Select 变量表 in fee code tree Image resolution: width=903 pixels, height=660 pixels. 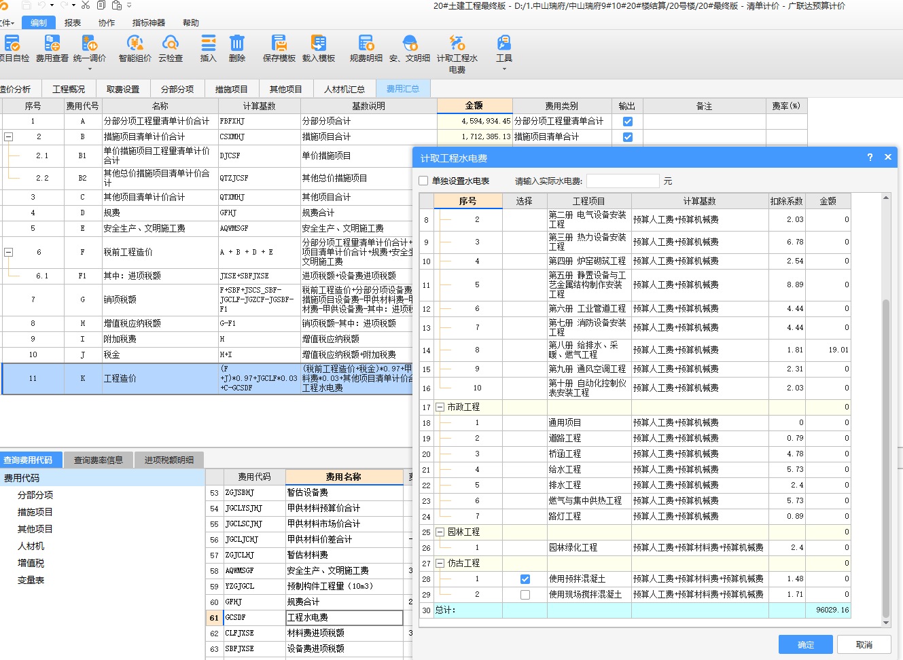coord(31,580)
